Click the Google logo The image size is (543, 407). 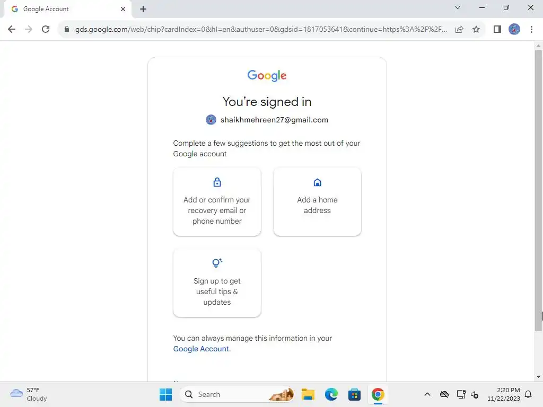(267, 75)
